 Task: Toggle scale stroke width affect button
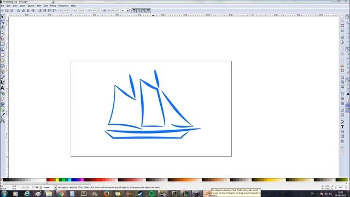[x=134, y=10]
